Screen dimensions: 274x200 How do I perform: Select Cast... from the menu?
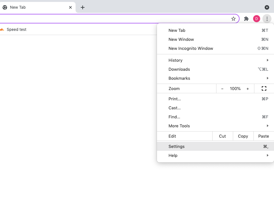click(215, 108)
